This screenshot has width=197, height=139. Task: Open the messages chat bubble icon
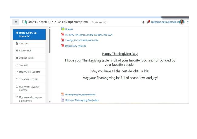pos(149,22)
